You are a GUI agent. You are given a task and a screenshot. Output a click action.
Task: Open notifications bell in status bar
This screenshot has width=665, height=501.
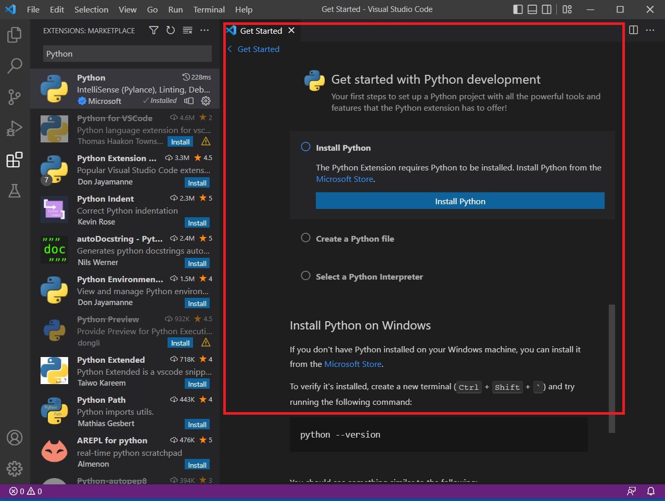coord(650,491)
